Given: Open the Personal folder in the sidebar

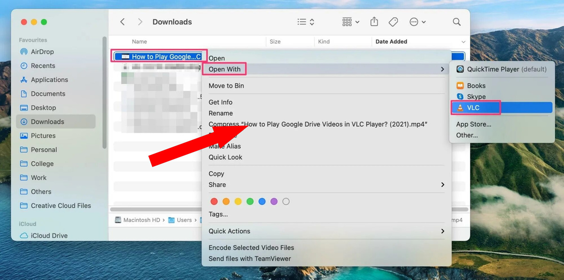Looking at the screenshot, I should [x=44, y=150].
